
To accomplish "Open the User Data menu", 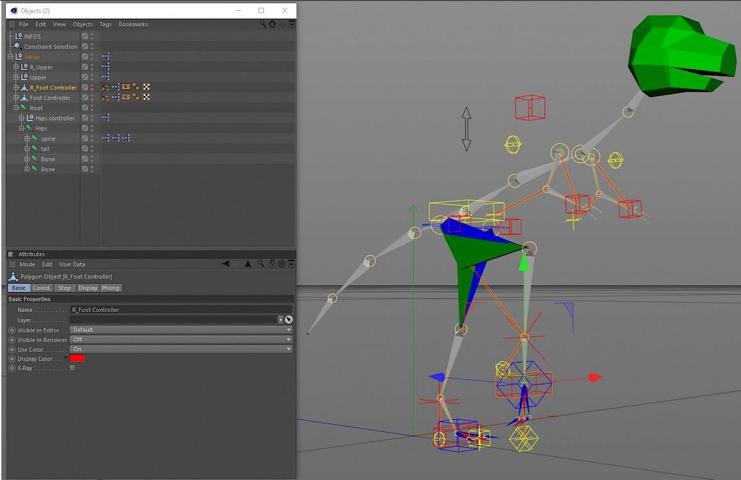I will click(72, 264).
